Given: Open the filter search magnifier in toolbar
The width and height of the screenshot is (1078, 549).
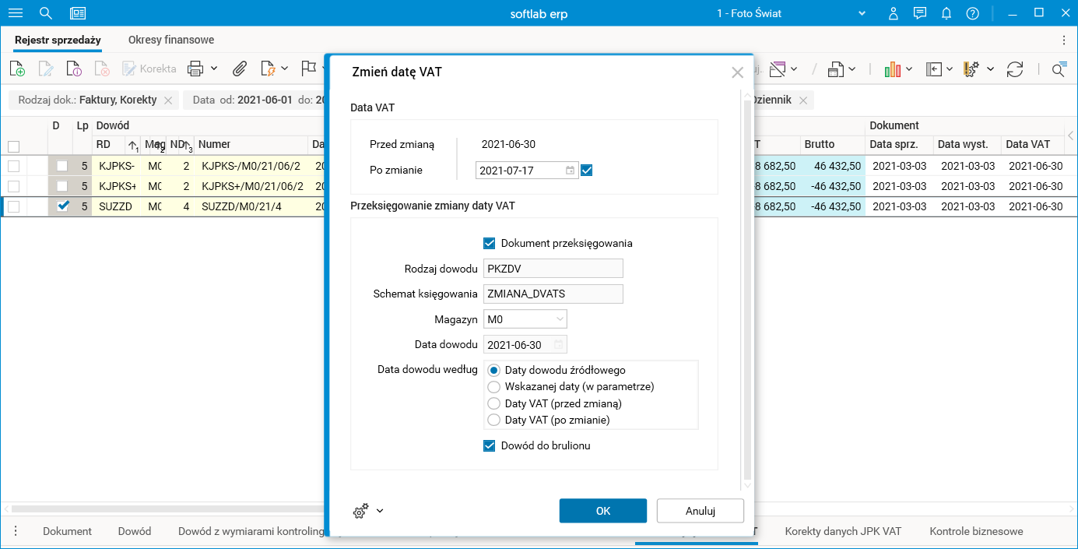Looking at the screenshot, I should [x=1059, y=69].
